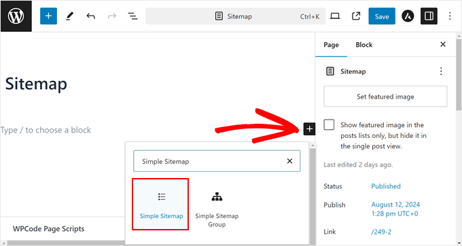Select the pencil Tools icon
The height and width of the screenshot is (246, 462).
pyautogui.click(x=69, y=16)
